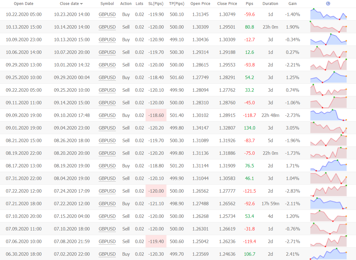
Task: Click the highlighted -118.60 stop loss cell
Action: pos(156,115)
